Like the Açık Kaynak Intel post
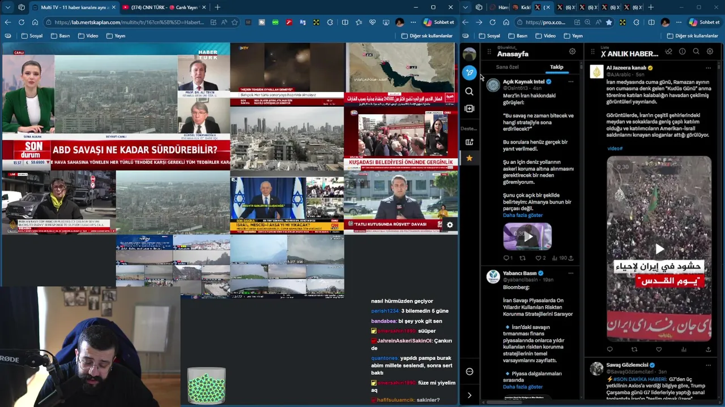This screenshot has height=407, width=725. coord(538,258)
